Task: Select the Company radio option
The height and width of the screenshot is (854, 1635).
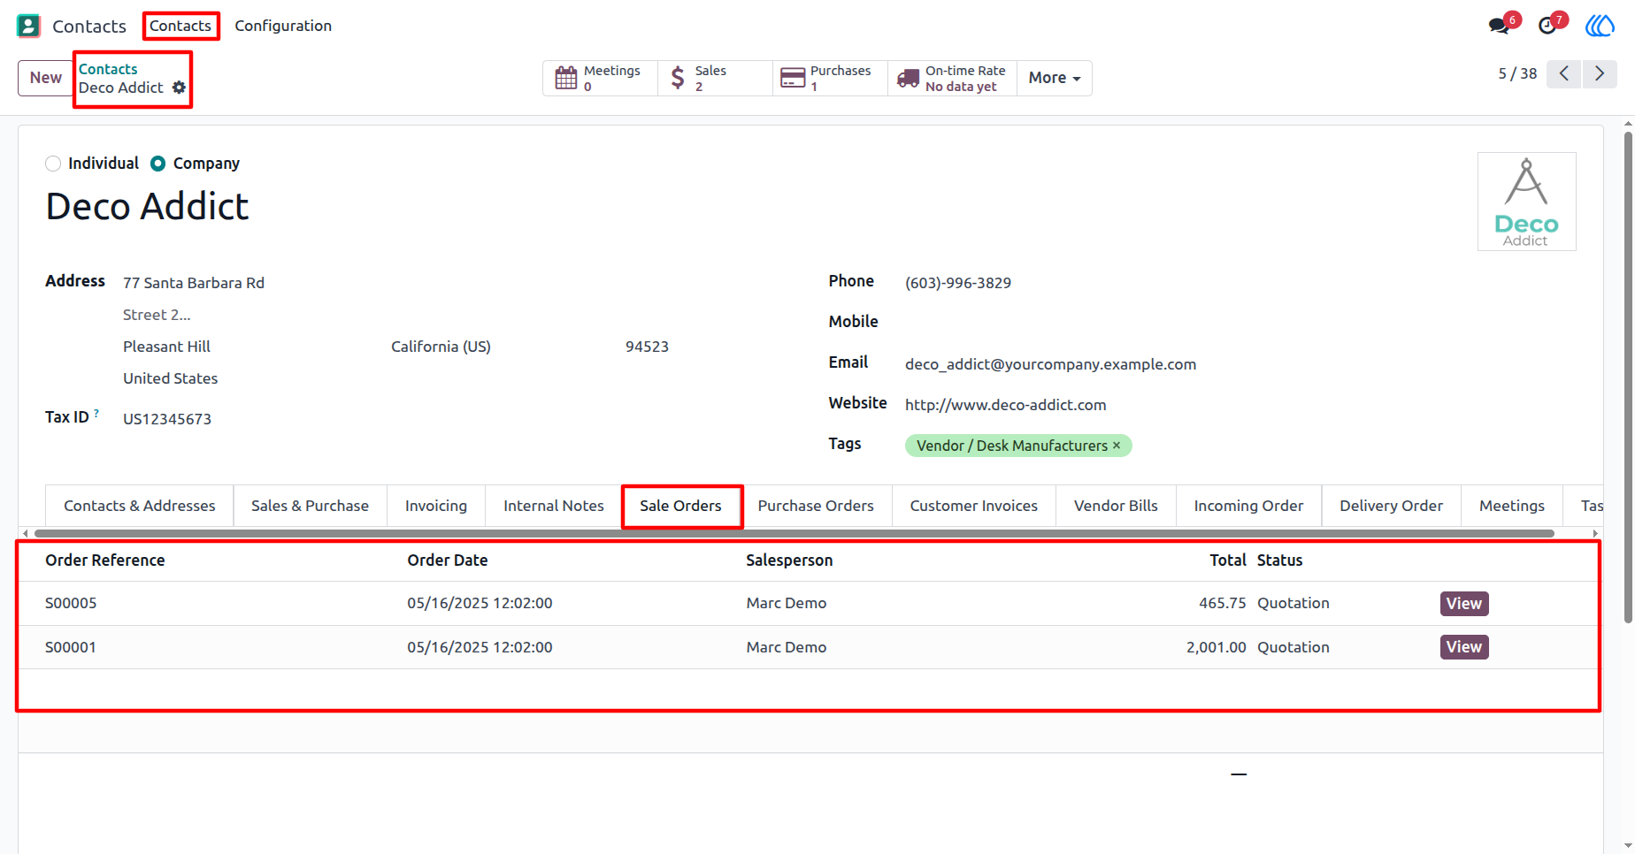Action: (157, 164)
